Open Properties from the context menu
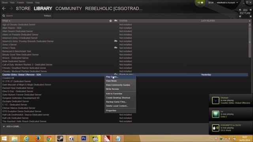The height and width of the screenshot is (142, 253). pos(120,110)
